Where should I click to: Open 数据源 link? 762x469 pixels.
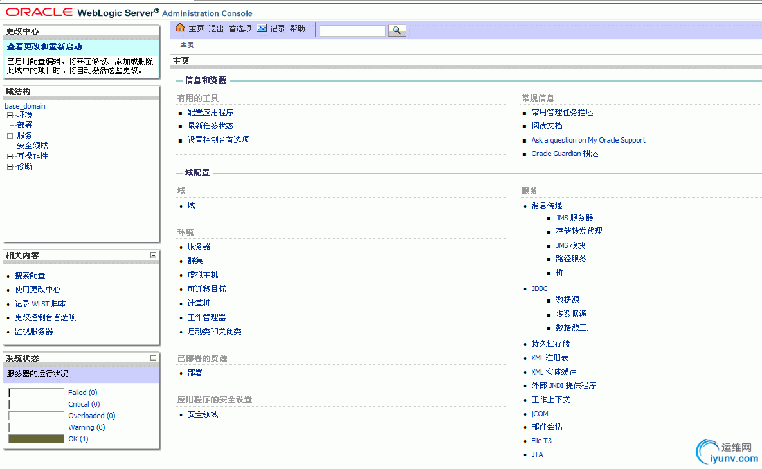pos(567,300)
